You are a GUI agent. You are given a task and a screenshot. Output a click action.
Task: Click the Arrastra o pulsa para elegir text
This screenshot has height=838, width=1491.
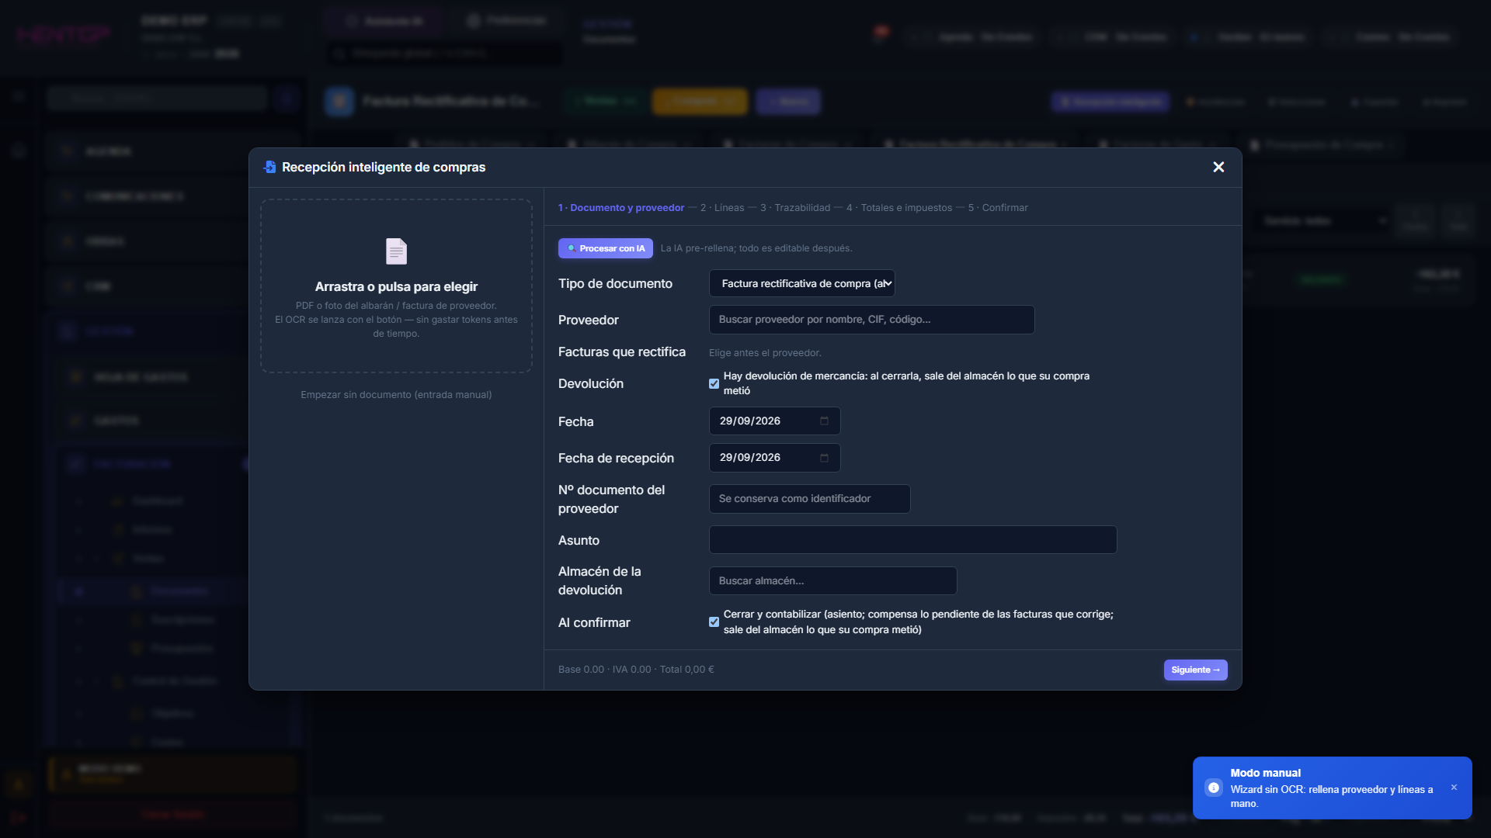(x=396, y=287)
